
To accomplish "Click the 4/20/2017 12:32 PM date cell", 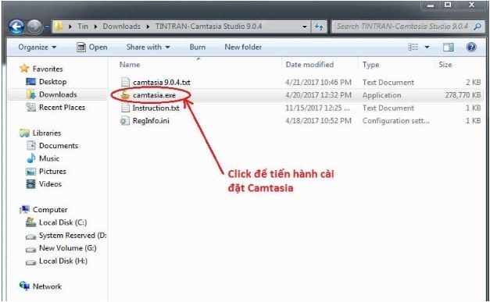I will [318, 95].
